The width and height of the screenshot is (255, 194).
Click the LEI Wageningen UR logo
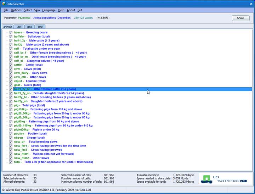tap(224, 178)
